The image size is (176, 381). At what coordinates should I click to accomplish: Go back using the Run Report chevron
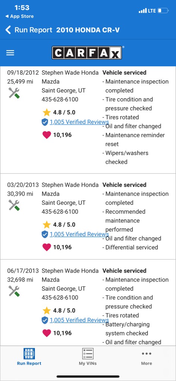point(8,30)
